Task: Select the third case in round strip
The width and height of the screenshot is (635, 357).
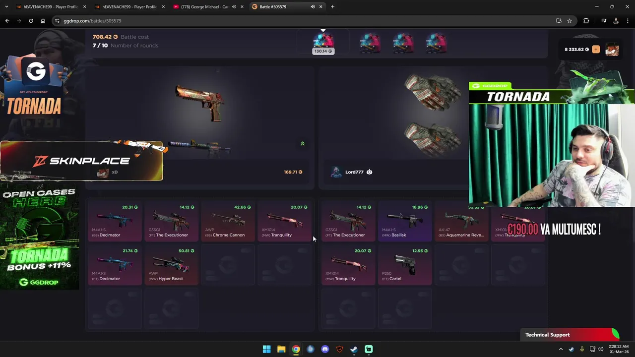Action: 403,43
